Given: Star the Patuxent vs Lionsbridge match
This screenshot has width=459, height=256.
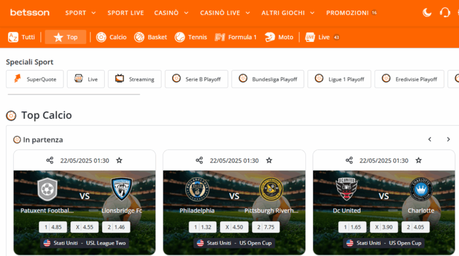Looking at the screenshot, I should [x=119, y=160].
